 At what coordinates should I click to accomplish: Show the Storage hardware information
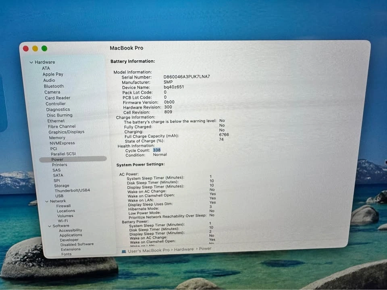[x=62, y=186]
